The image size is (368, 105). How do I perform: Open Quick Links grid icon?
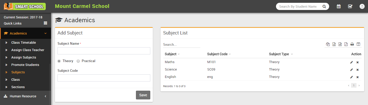point(45,23)
